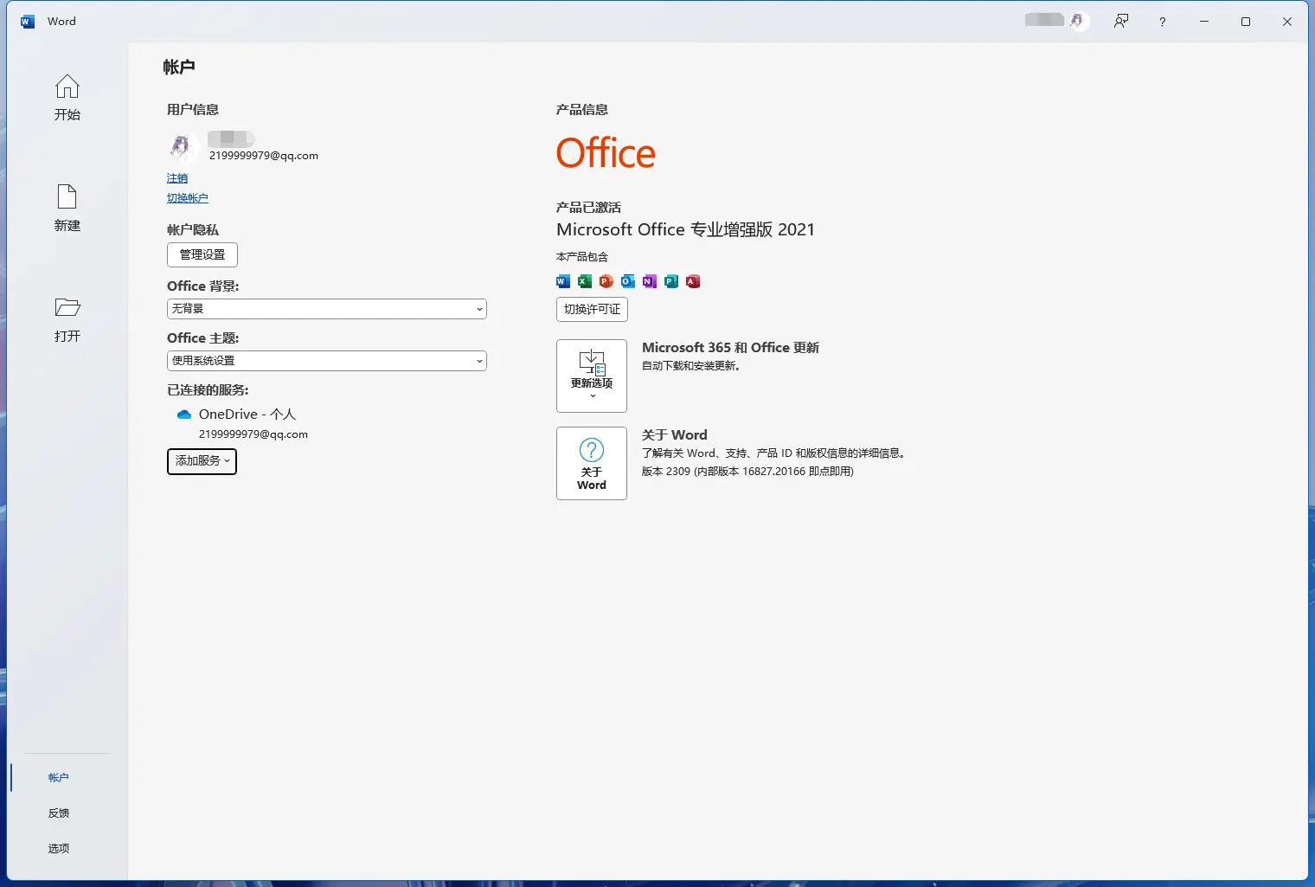Click the Change License (切换许可证) button
This screenshot has height=887, width=1315.
click(592, 309)
